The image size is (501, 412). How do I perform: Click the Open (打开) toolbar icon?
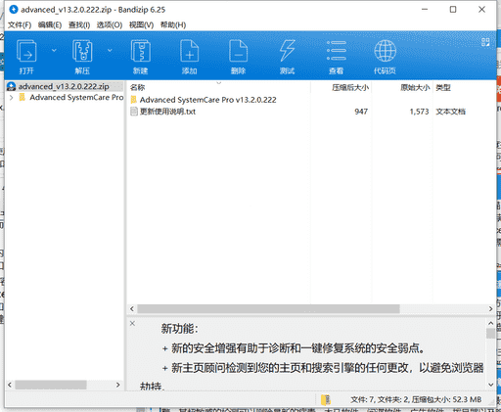tap(26, 51)
